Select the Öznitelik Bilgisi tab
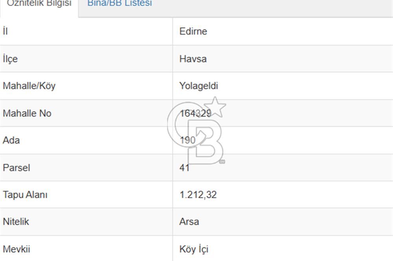The width and height of the screenshot is (393, 261). point(38,4)
